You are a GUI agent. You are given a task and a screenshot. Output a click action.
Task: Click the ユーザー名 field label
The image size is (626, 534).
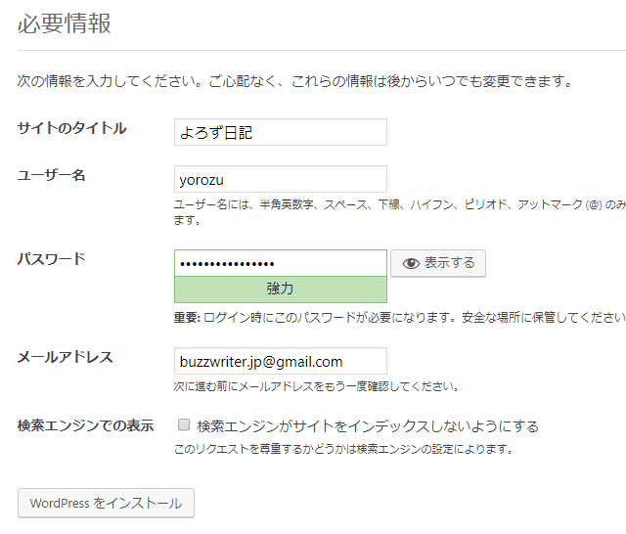click(52, 175)
